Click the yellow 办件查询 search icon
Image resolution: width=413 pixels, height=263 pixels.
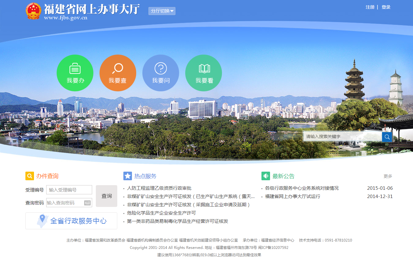coord(30,176)
